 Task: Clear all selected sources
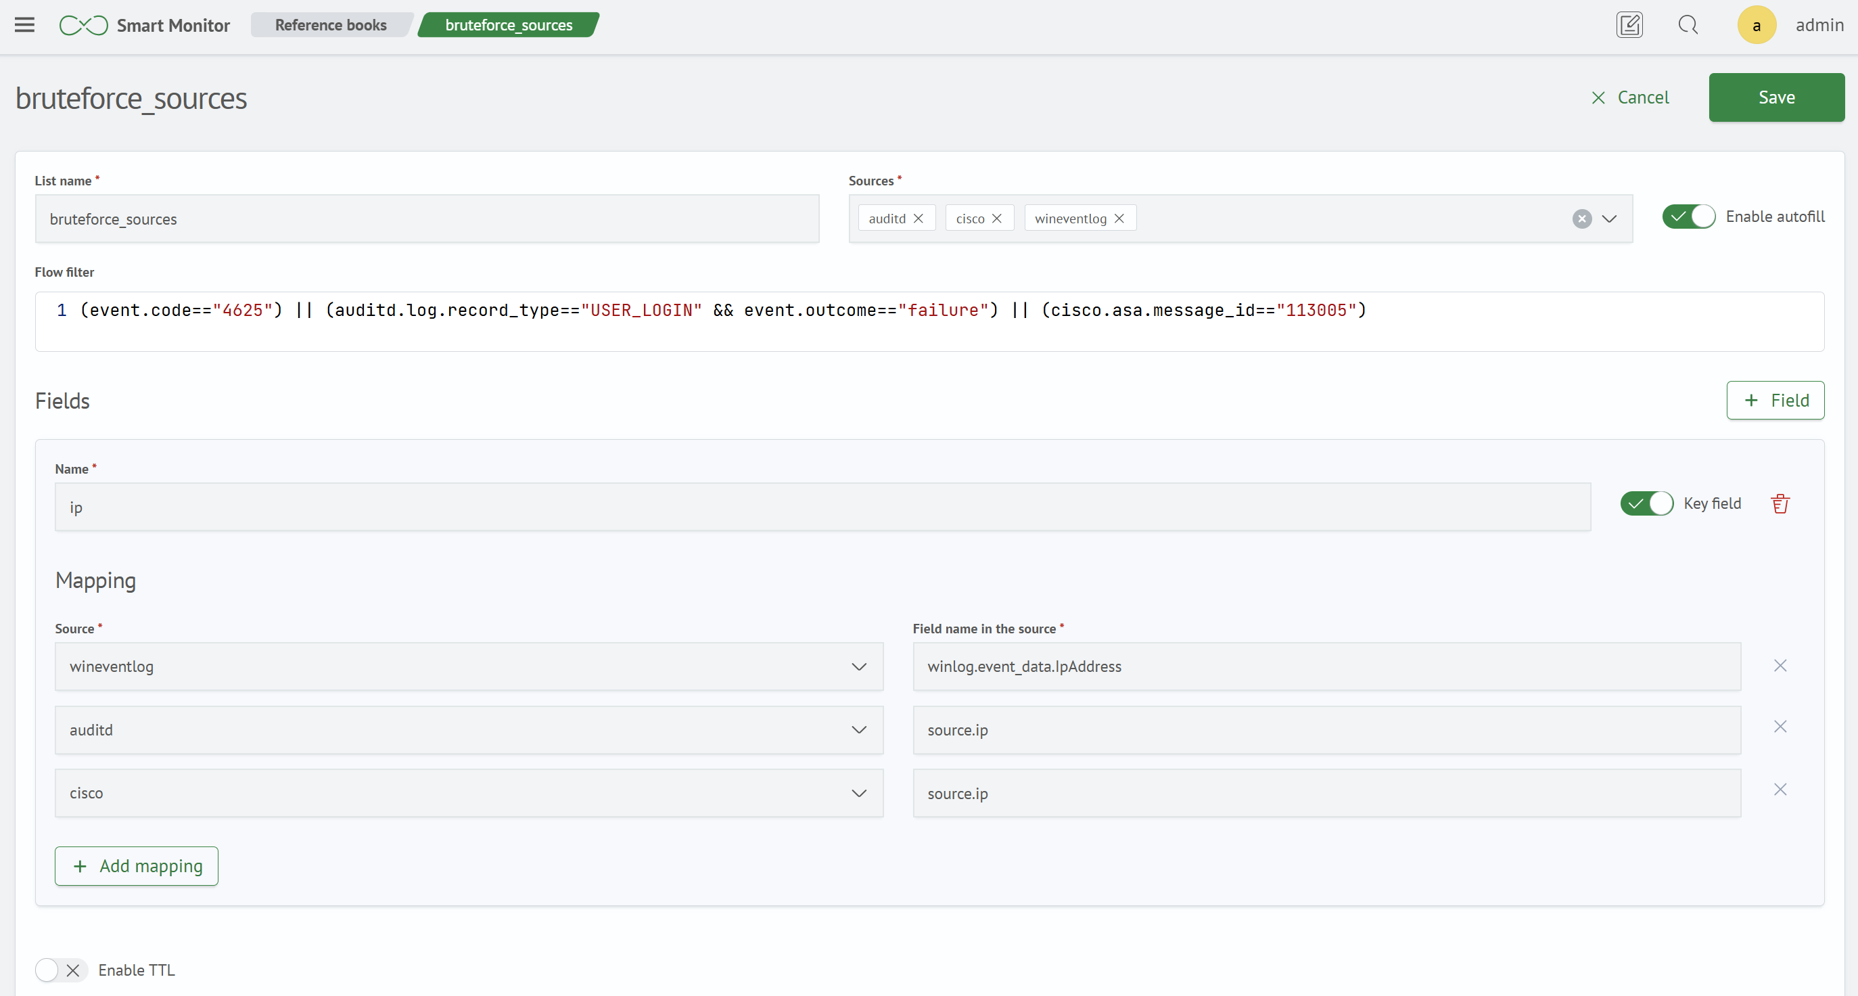1582,219
